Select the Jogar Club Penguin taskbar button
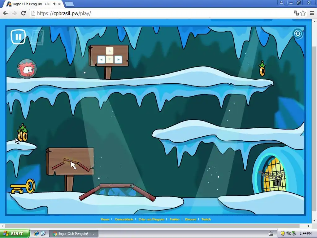Viewport: 317px width, 238px height. 74,234
